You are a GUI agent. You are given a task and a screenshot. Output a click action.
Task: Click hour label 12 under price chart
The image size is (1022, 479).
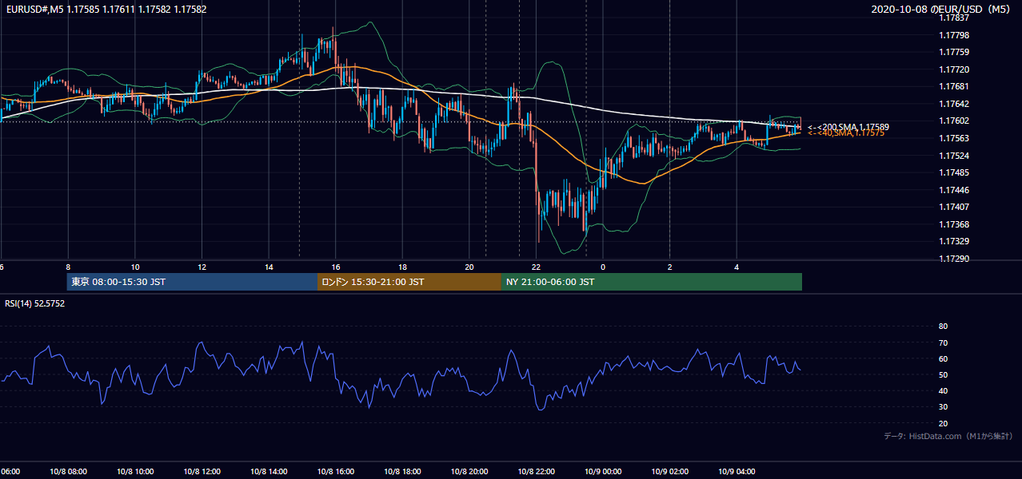202,267
